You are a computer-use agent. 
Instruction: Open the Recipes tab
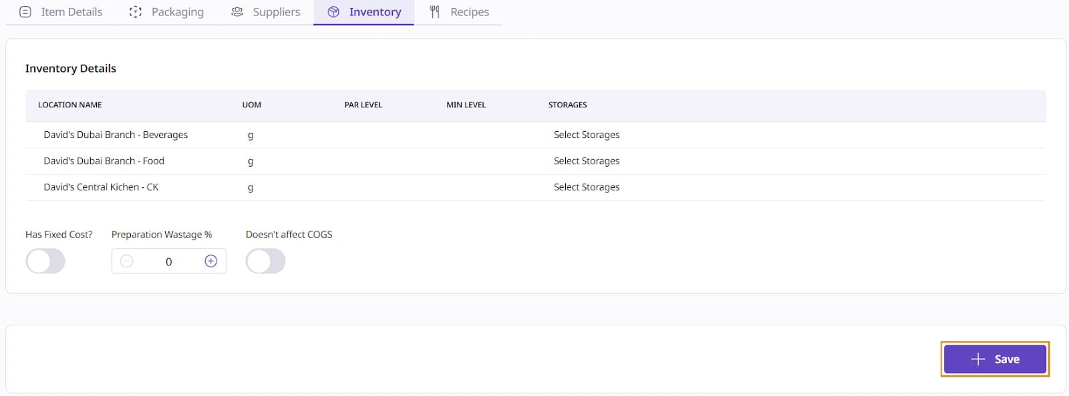[459, 12]
